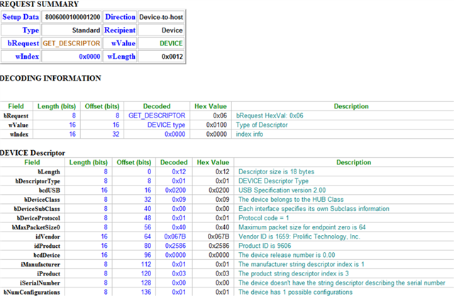This screenshot has height=296, width=454.
Task: Click 'DEVICE type' decoded value
Action: 166,125
